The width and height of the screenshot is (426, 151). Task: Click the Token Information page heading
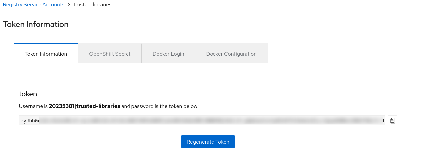point(36,25)
